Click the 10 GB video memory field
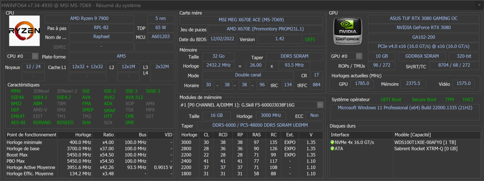This screenshot has width=484, height=181. coord(382,56)
